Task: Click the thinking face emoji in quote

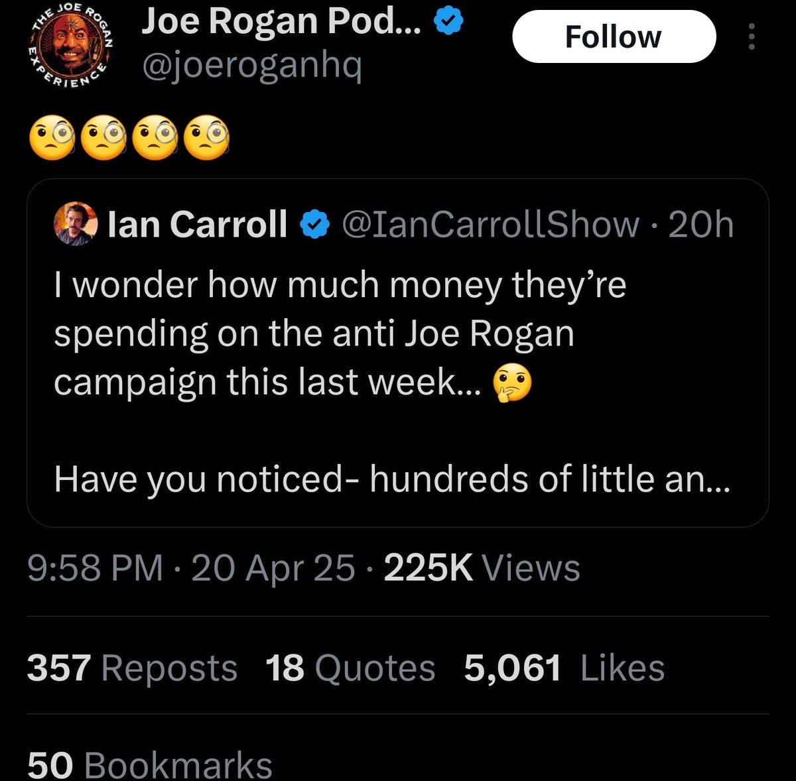Action: coord(511,383)
